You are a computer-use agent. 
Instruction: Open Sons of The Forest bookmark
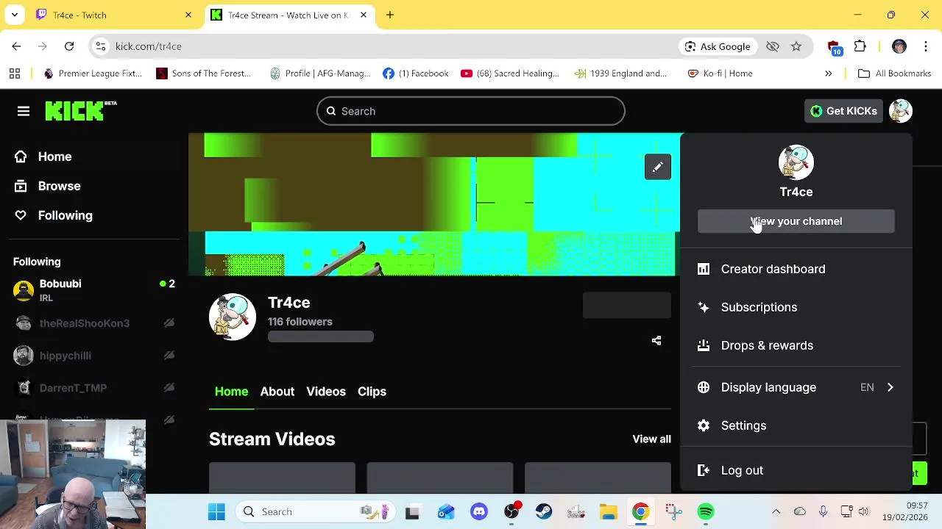(x=204, y=73)
